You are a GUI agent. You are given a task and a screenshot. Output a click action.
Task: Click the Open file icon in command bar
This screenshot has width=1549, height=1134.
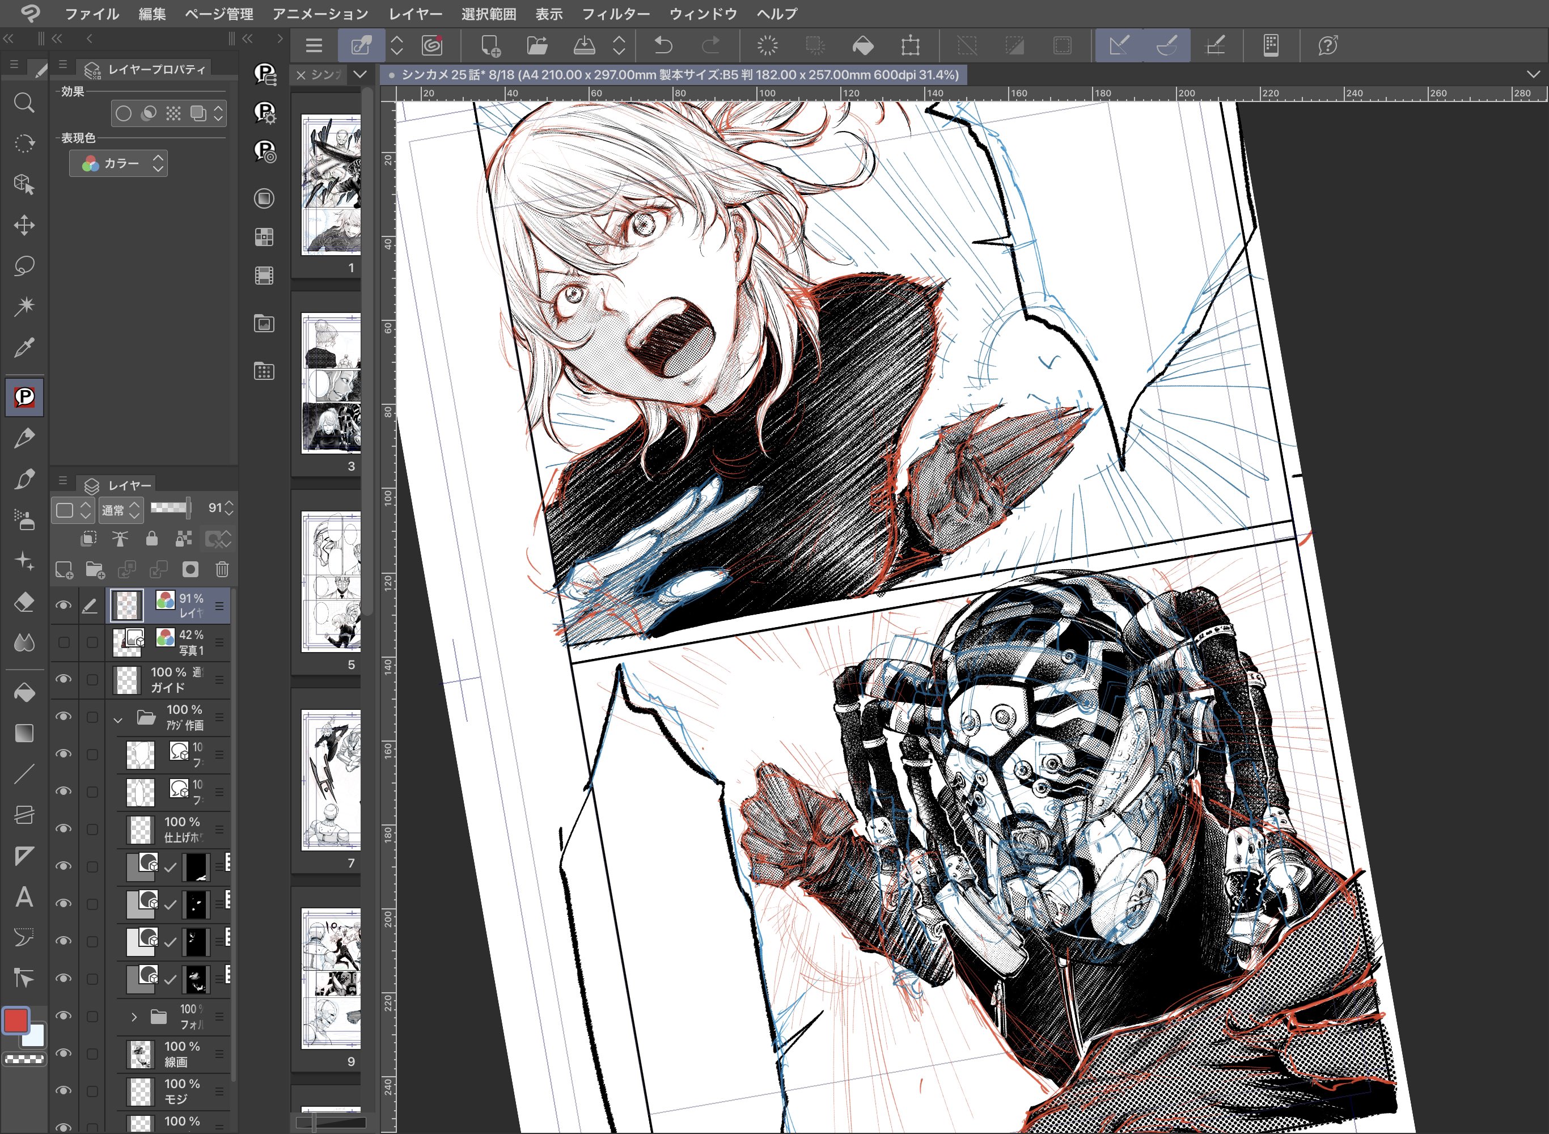[537, 46]
